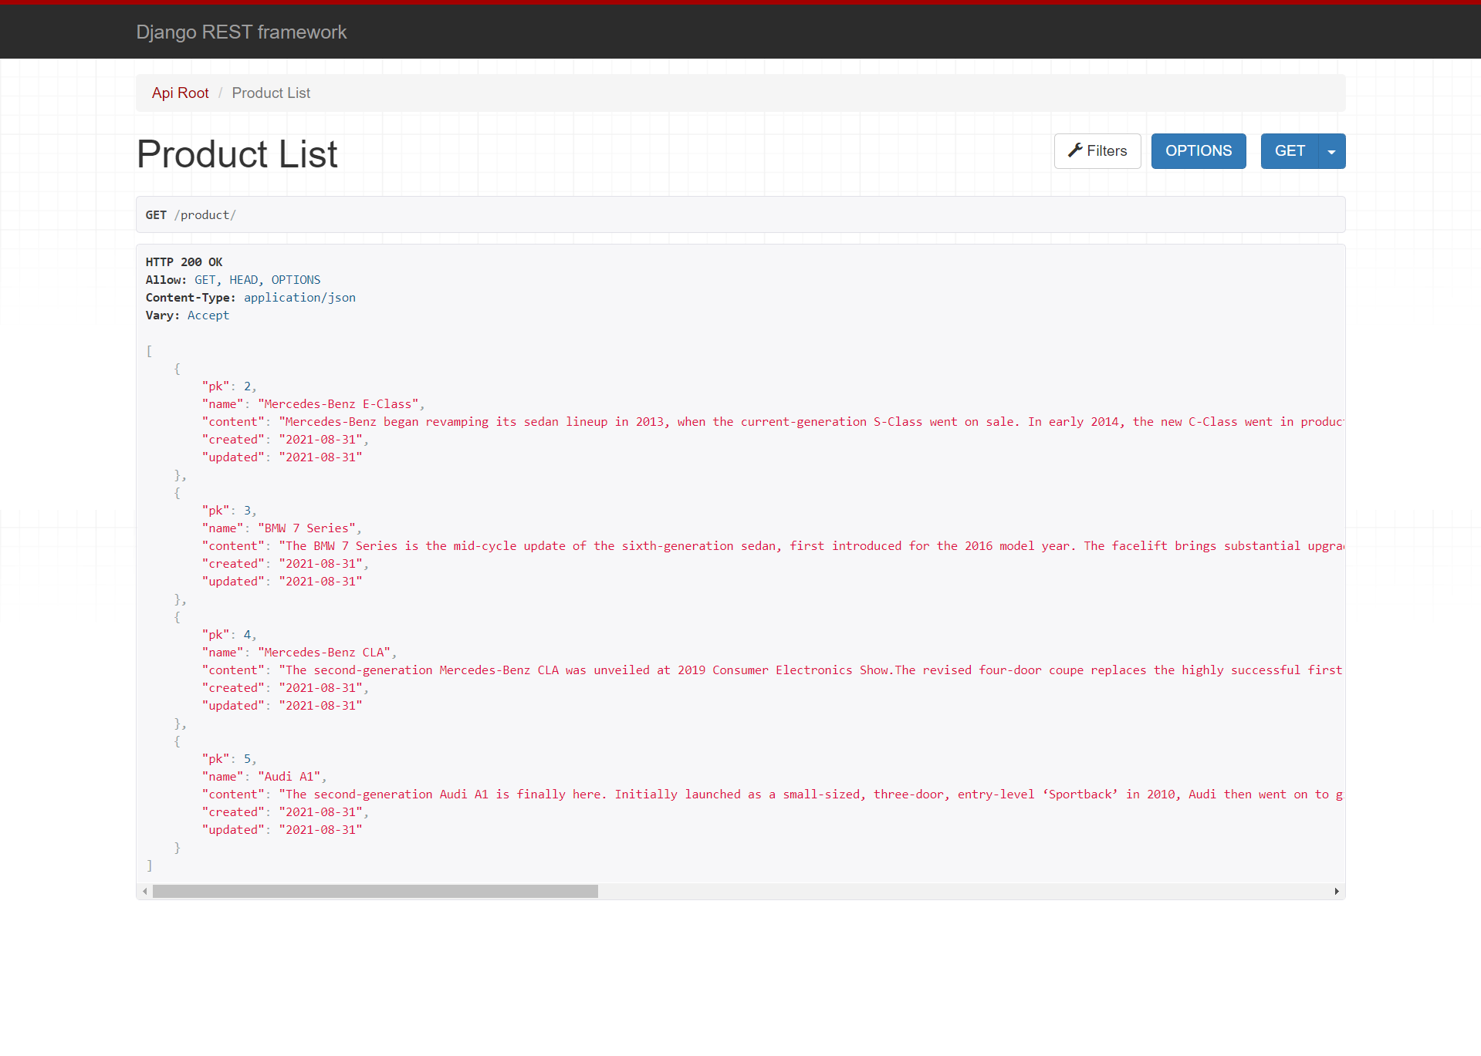
Task: Send an OPTIONS request
Action: click(x=1198, y=151)
